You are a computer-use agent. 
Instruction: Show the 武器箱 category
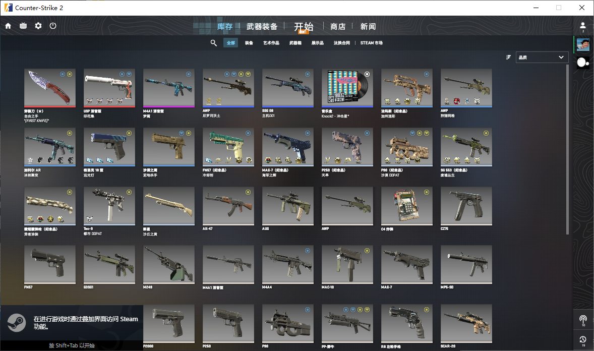295,43
